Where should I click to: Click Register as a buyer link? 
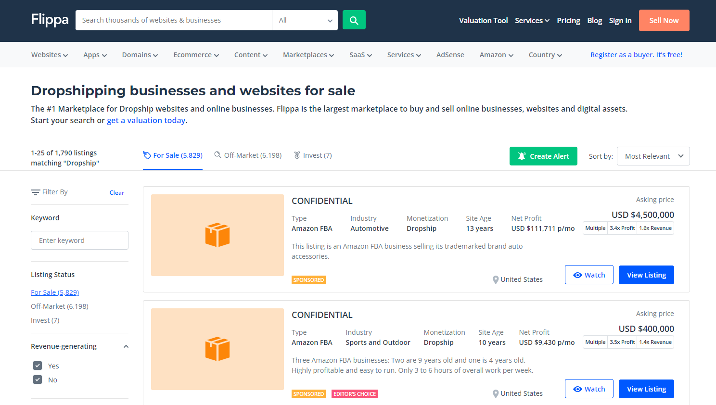[x=636, y=55]
